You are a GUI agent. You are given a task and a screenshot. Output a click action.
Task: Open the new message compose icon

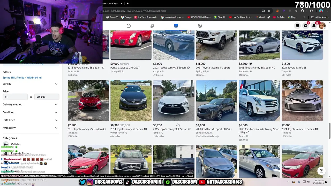321,171
